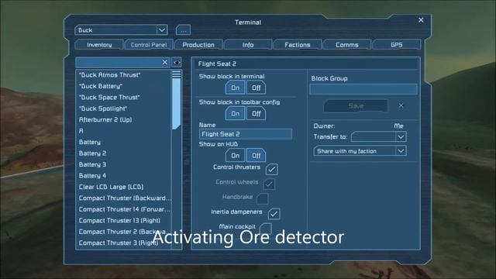Screen dimensions: 496x279
Task: Turn on Show on HUD
Action: (235, 155)
